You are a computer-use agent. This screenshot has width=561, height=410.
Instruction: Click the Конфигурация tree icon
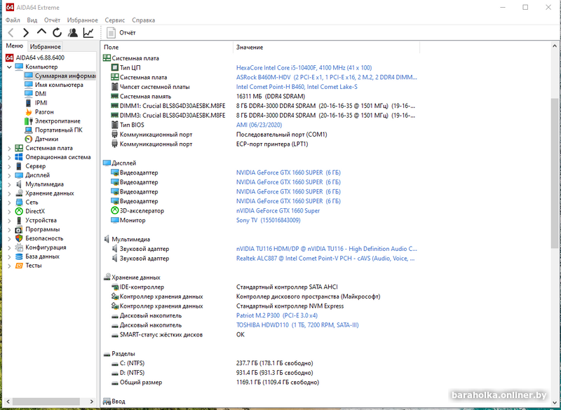point(19,247)
